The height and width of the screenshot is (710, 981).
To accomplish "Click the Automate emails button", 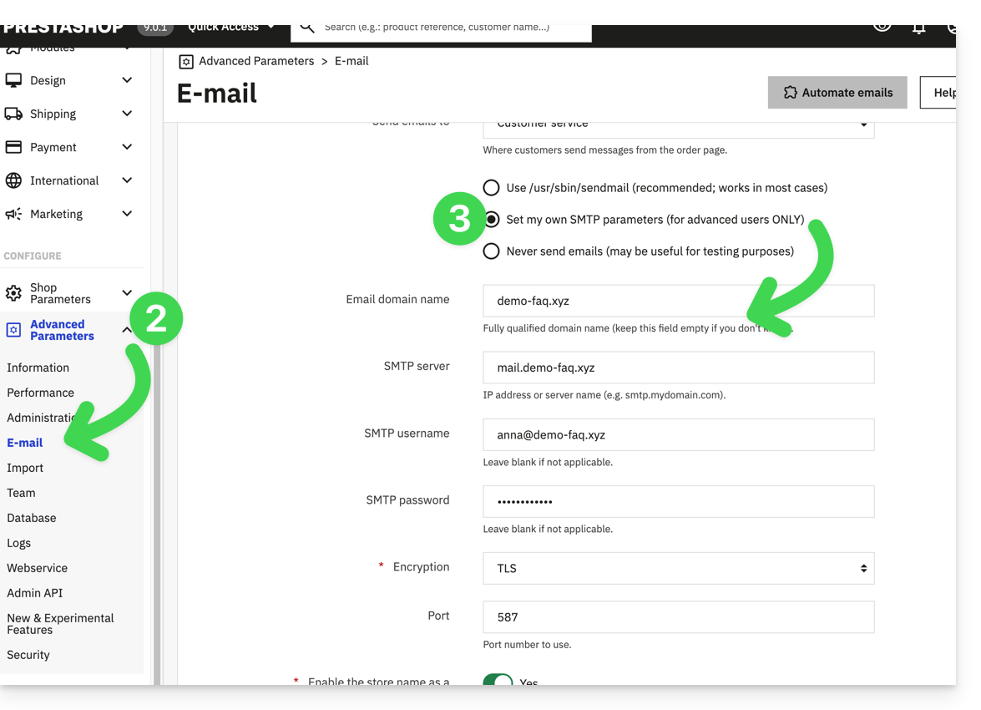I will [x=837, y=93].
